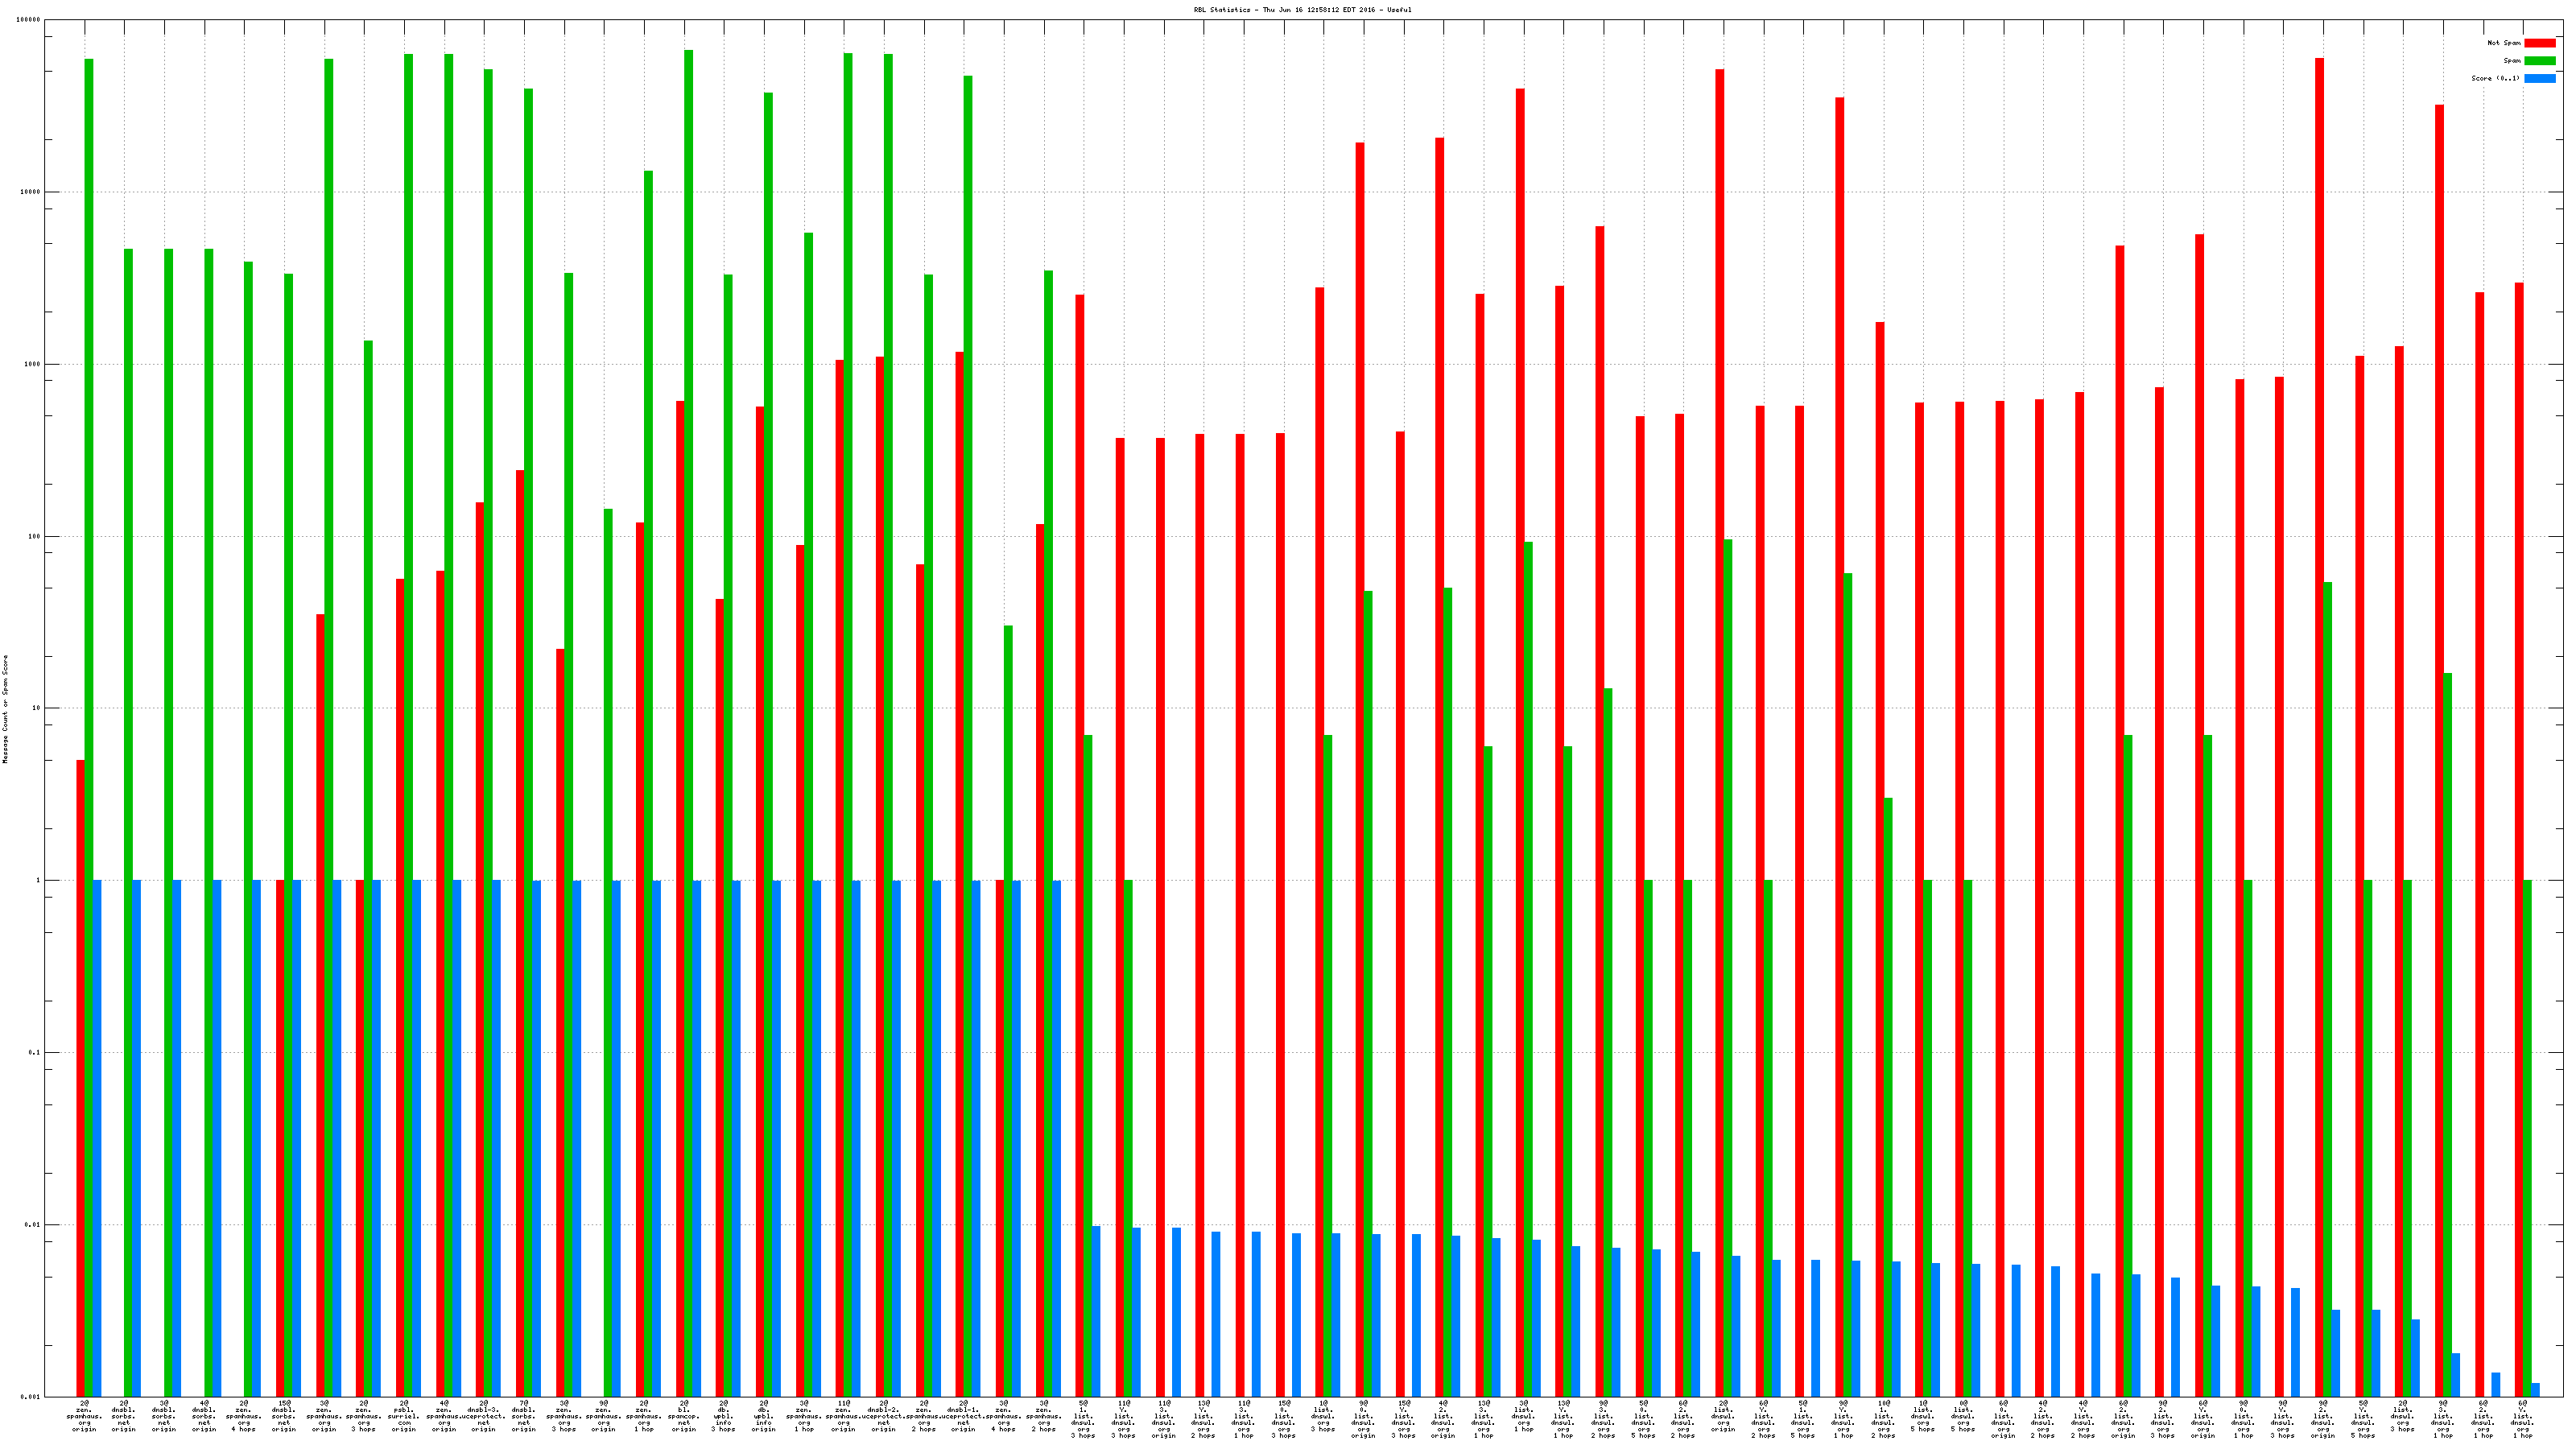This screenshot has width=2576, height=1449.
Task: Click the RBL Statistics chart title
Action: click(1302, 10)
